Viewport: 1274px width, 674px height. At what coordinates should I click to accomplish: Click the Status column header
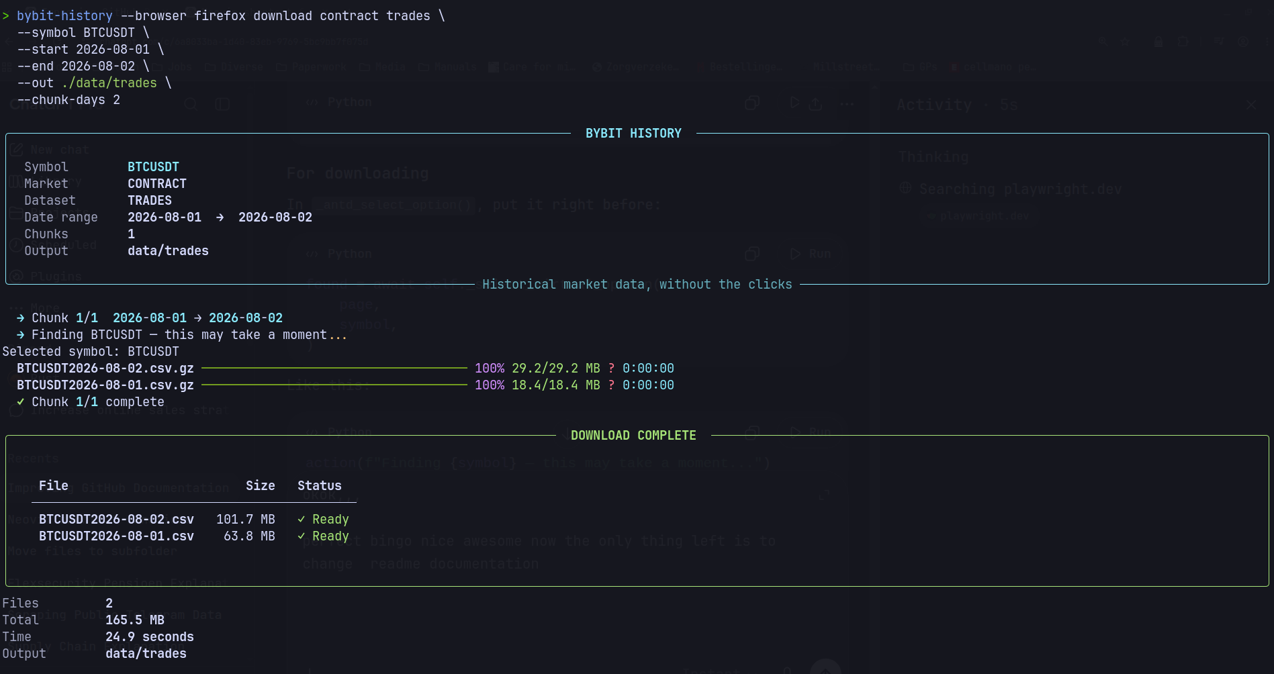[x=320, y=485]
